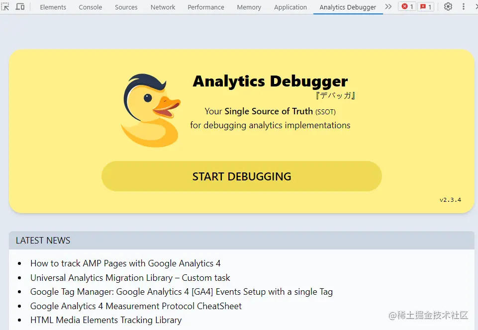This screenshot has width=478, height=330.
Task: Open 'Universal Analytics Migration Library' news link
Action: 130,278
